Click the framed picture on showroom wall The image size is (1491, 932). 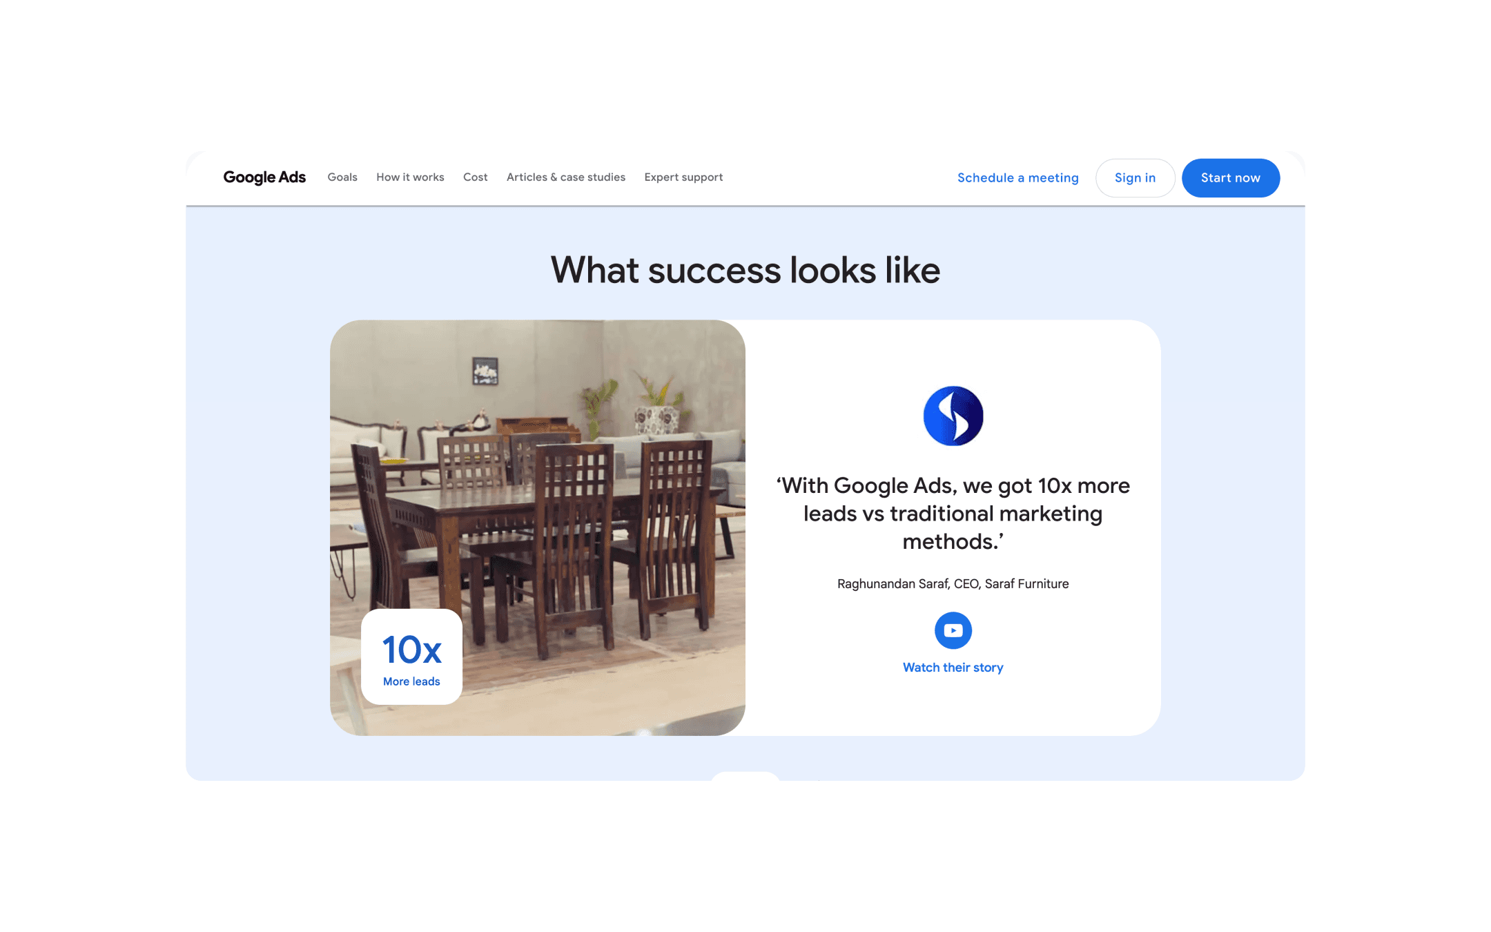coord(485,371)
